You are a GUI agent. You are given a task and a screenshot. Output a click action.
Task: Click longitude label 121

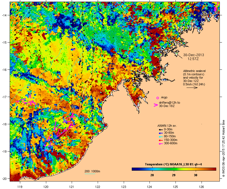point(72,187)
